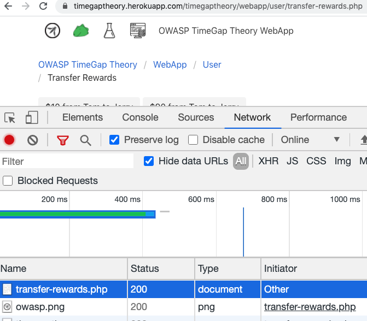This screenshot has width=367, height=321.
Task: Focus the Filter text field
Action: (x=67, y=161)
